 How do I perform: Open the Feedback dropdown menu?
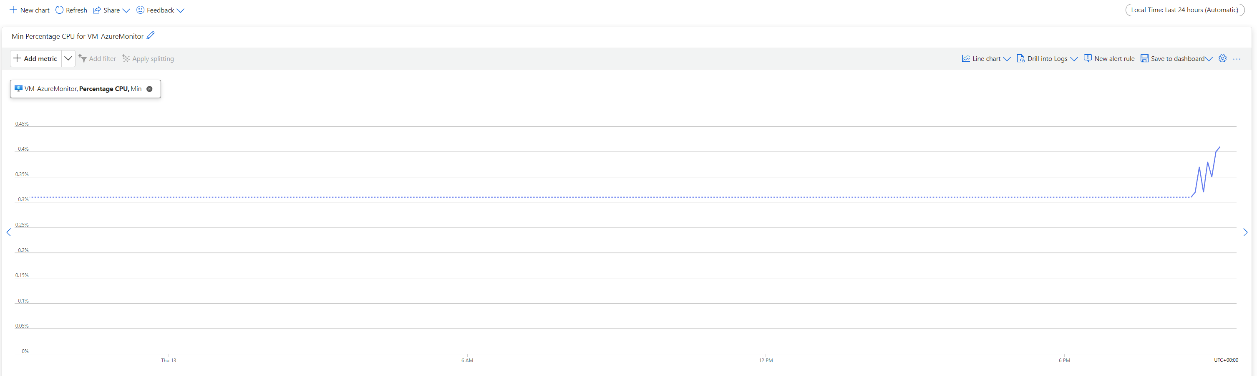coord(160,10)
